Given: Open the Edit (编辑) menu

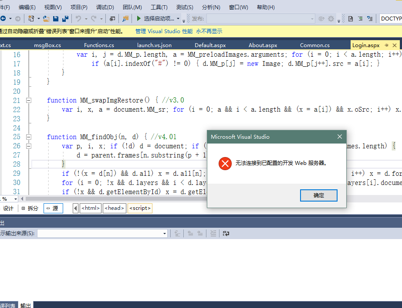Looking at the screenshot, I should click(x=27, y=7).
